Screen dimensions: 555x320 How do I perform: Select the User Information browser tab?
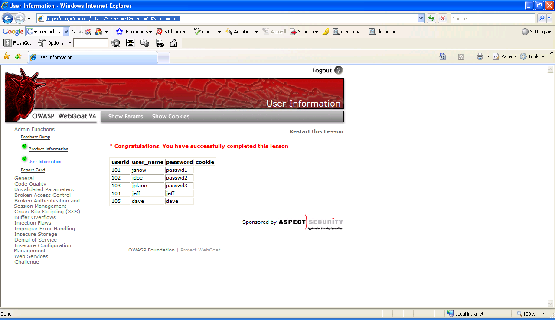coord(92,57)
